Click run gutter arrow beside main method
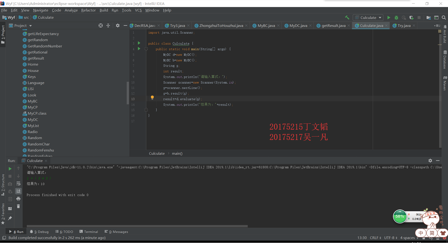 [139, 49]
